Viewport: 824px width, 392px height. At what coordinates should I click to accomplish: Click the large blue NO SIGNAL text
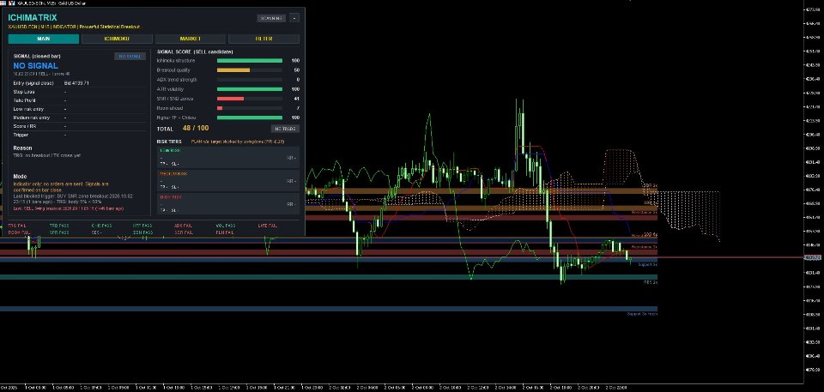(x=36, y=66)
